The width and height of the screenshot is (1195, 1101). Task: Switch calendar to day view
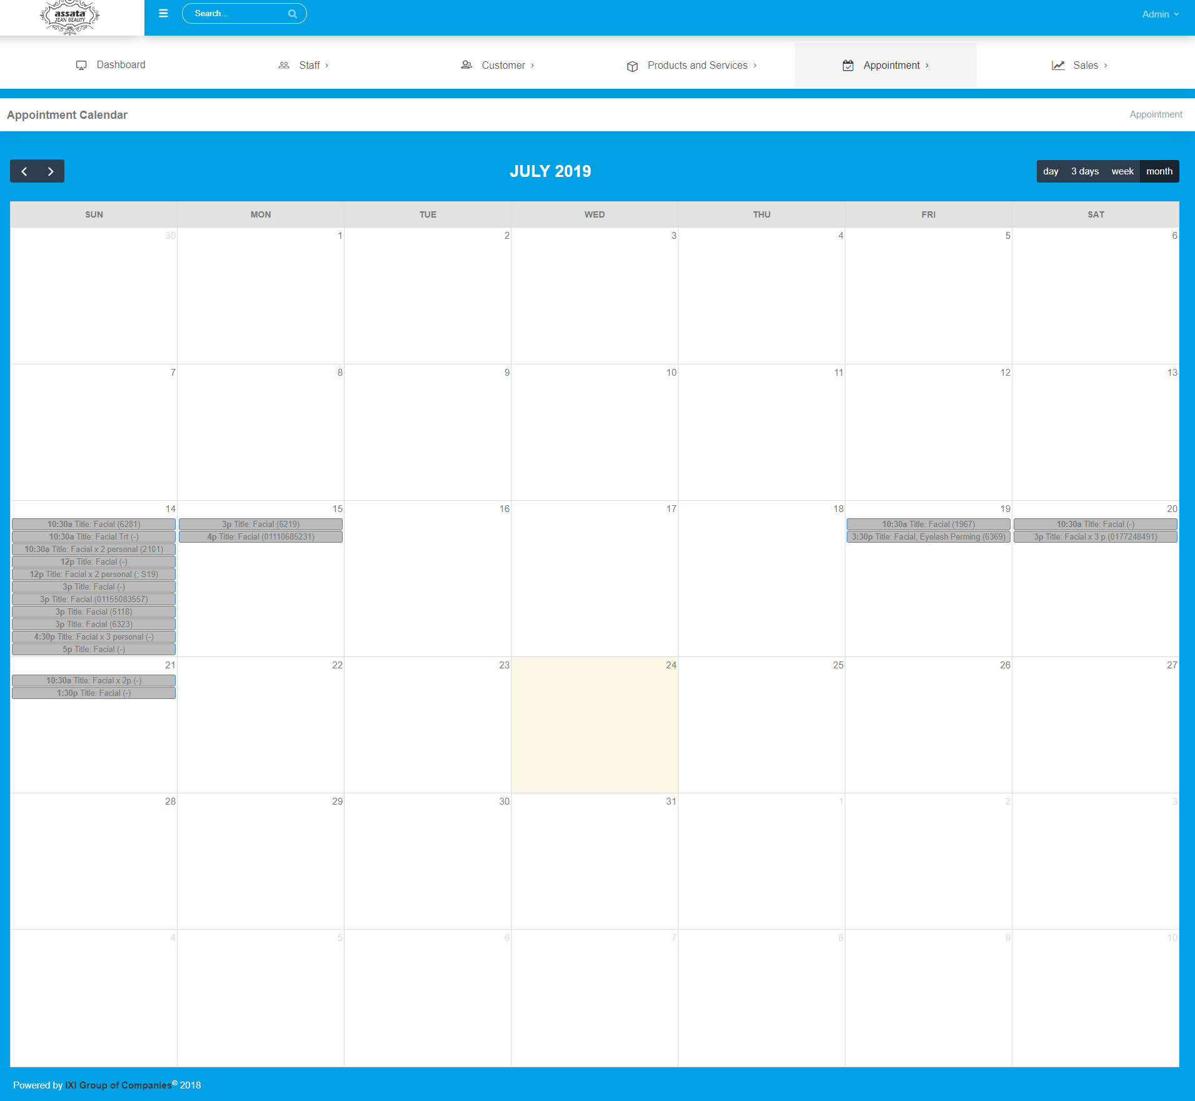[x=1051, y=171]
